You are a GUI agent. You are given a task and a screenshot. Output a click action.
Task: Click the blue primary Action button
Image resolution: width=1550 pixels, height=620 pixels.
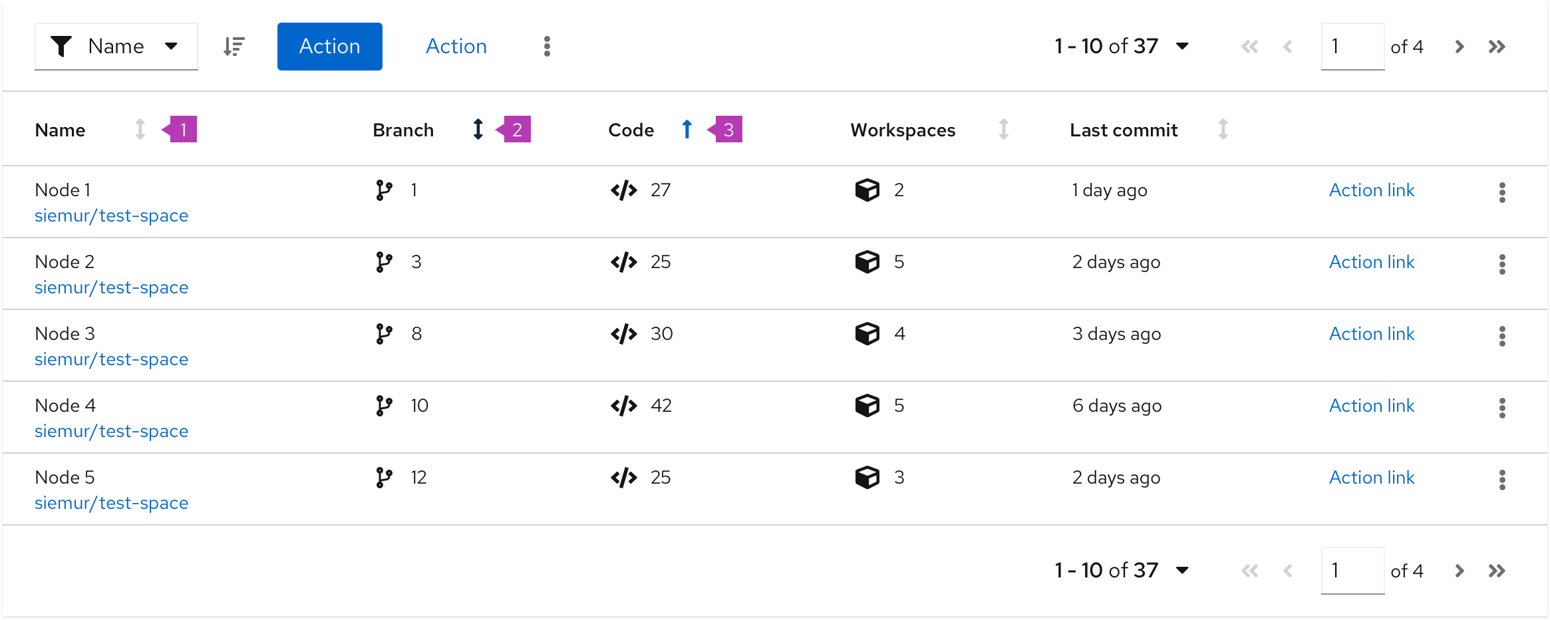point(330,47)
